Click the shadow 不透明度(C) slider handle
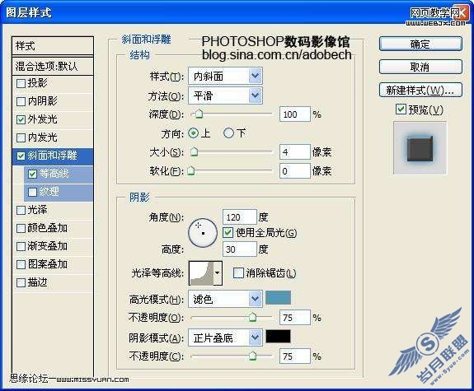This screenshot has width=474, height=391. coord(252,356)
